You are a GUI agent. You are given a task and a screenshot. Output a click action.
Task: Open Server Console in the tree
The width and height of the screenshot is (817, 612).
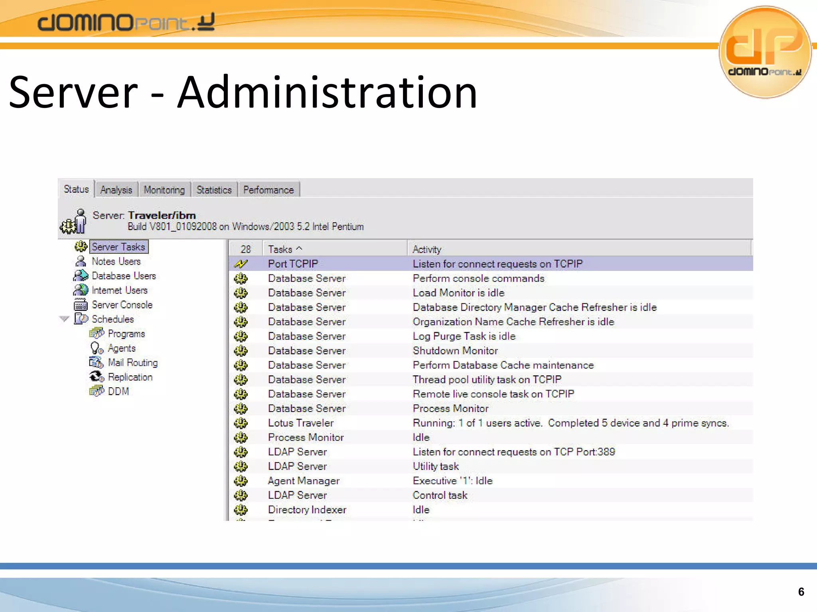tap(122, 305)
